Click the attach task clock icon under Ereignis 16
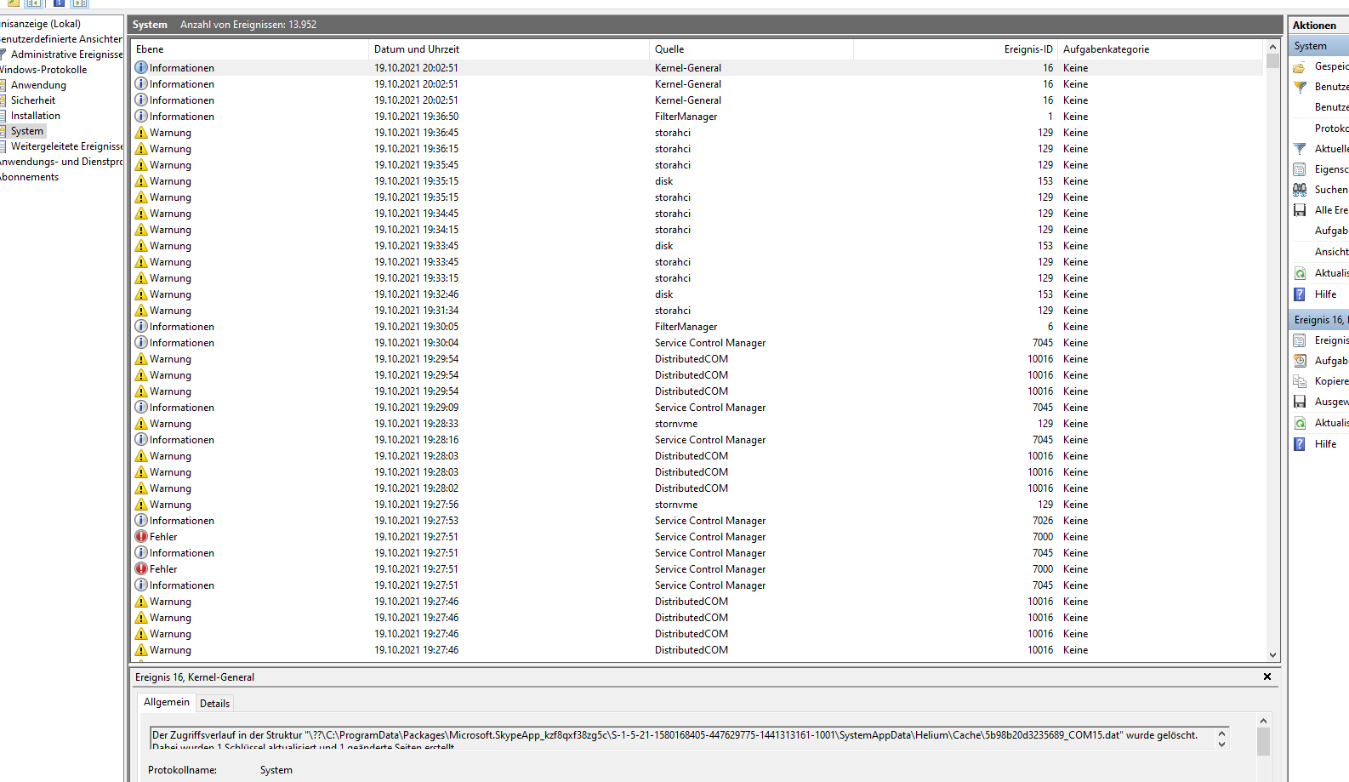 coord(1300,361)
